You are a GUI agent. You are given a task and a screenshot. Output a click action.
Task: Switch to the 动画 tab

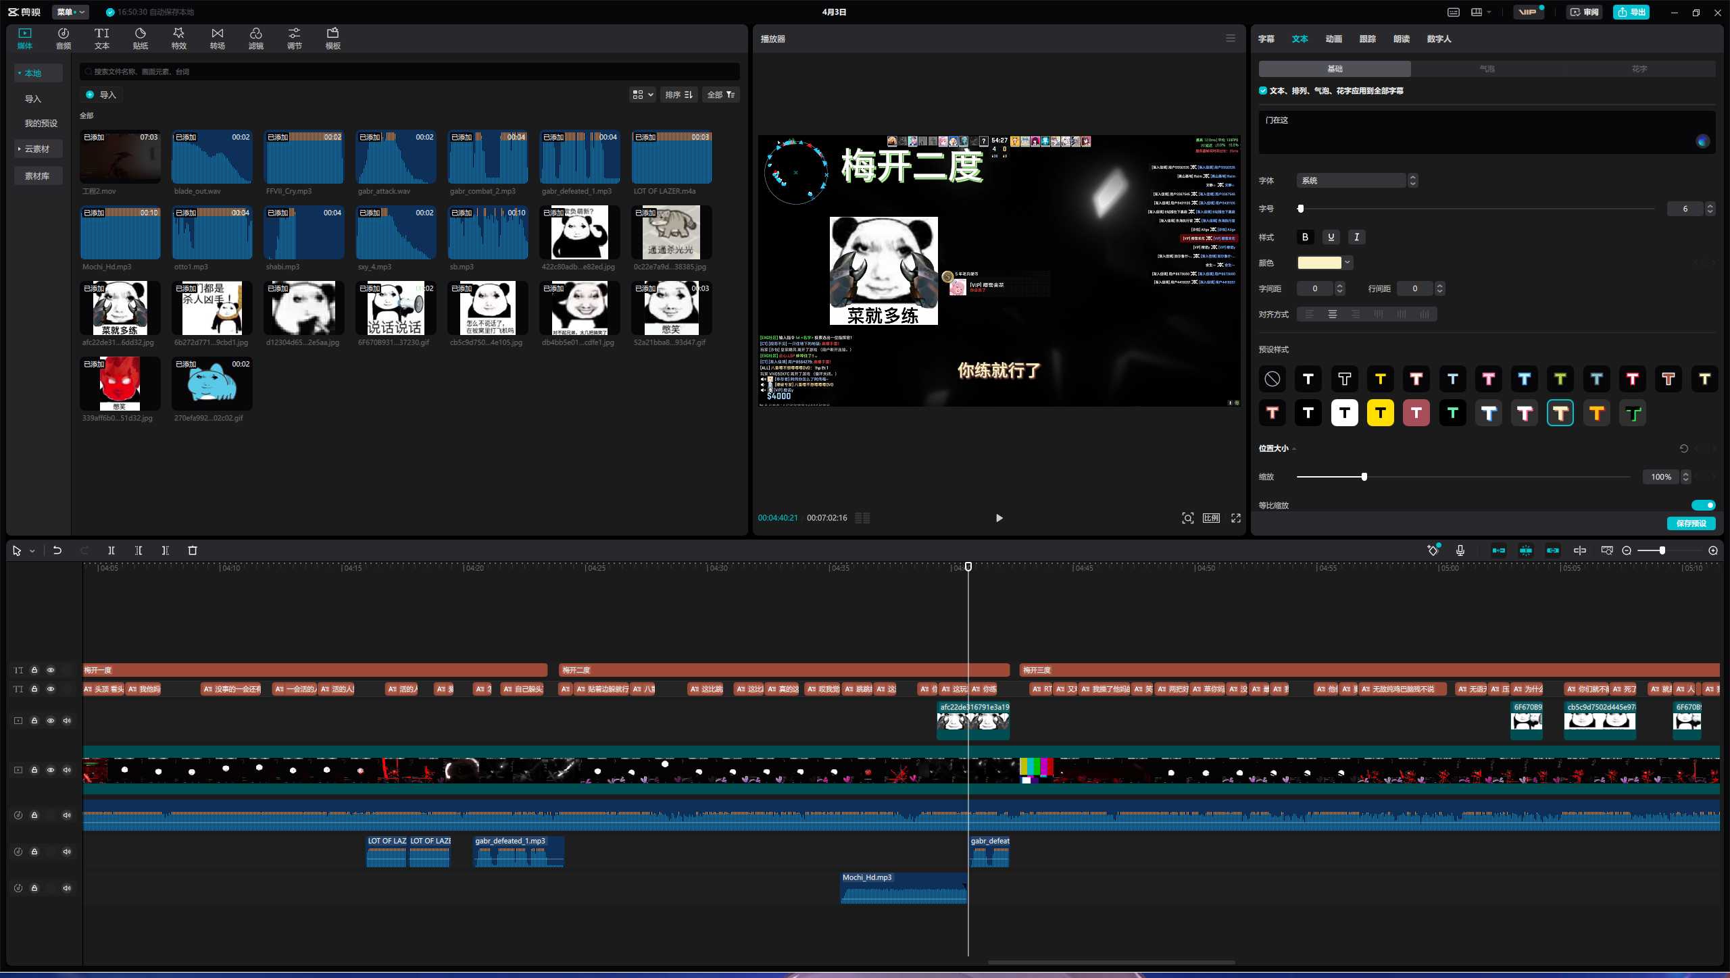(1333, 39)
